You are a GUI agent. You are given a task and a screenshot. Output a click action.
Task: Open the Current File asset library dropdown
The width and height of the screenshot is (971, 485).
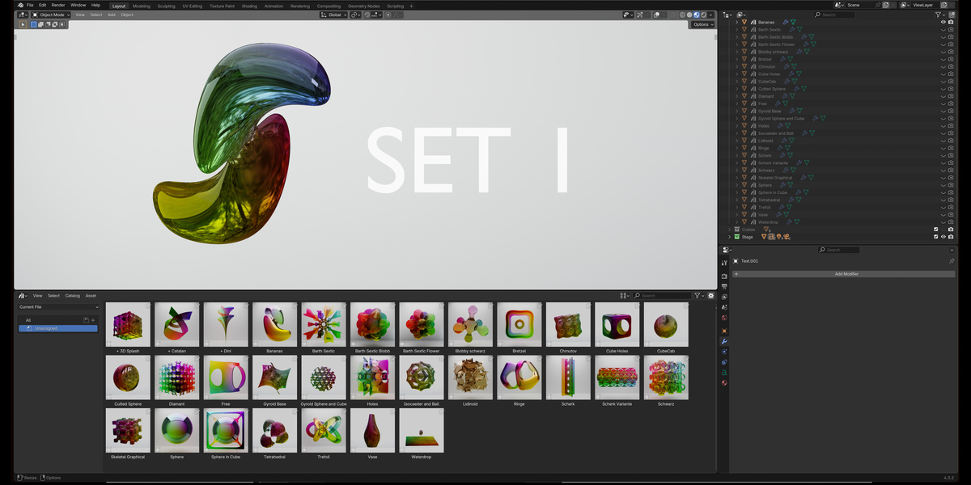(x=59, y=307)
